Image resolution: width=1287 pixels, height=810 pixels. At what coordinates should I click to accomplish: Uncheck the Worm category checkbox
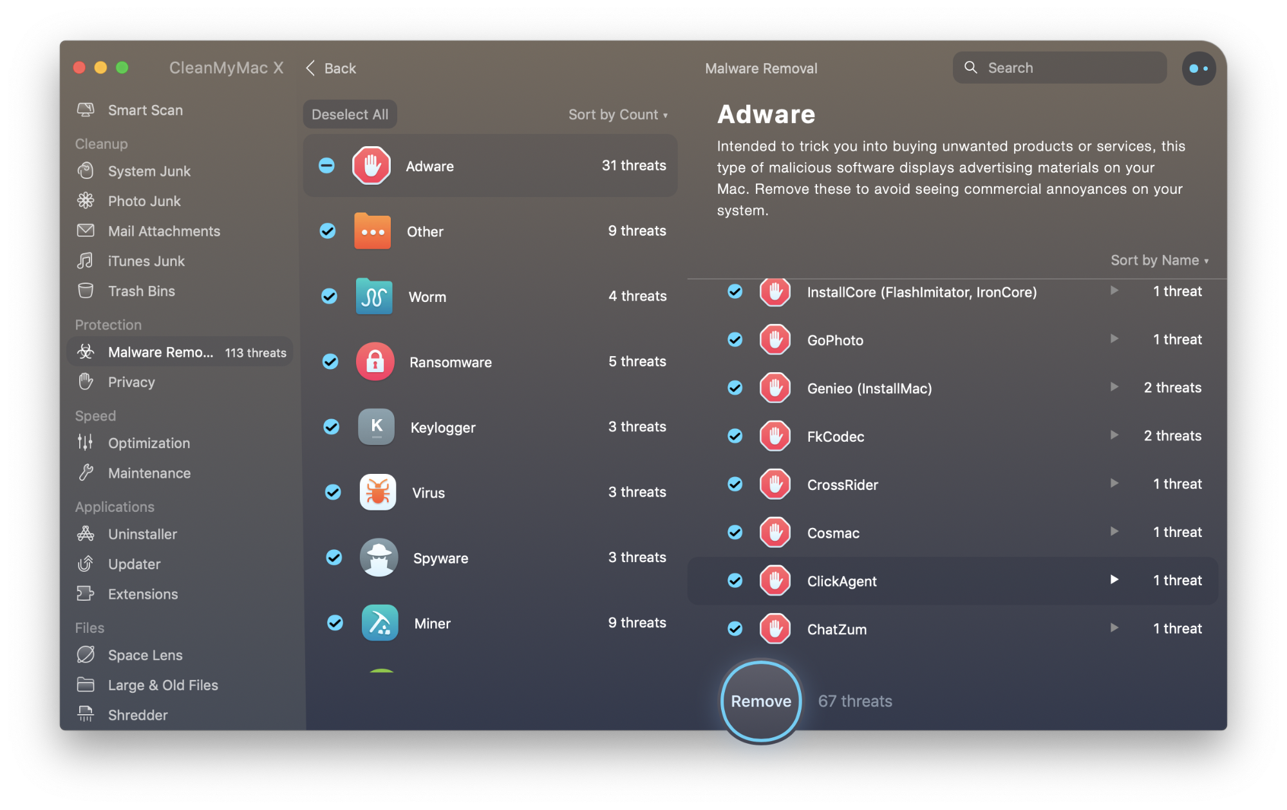[329, 296]
